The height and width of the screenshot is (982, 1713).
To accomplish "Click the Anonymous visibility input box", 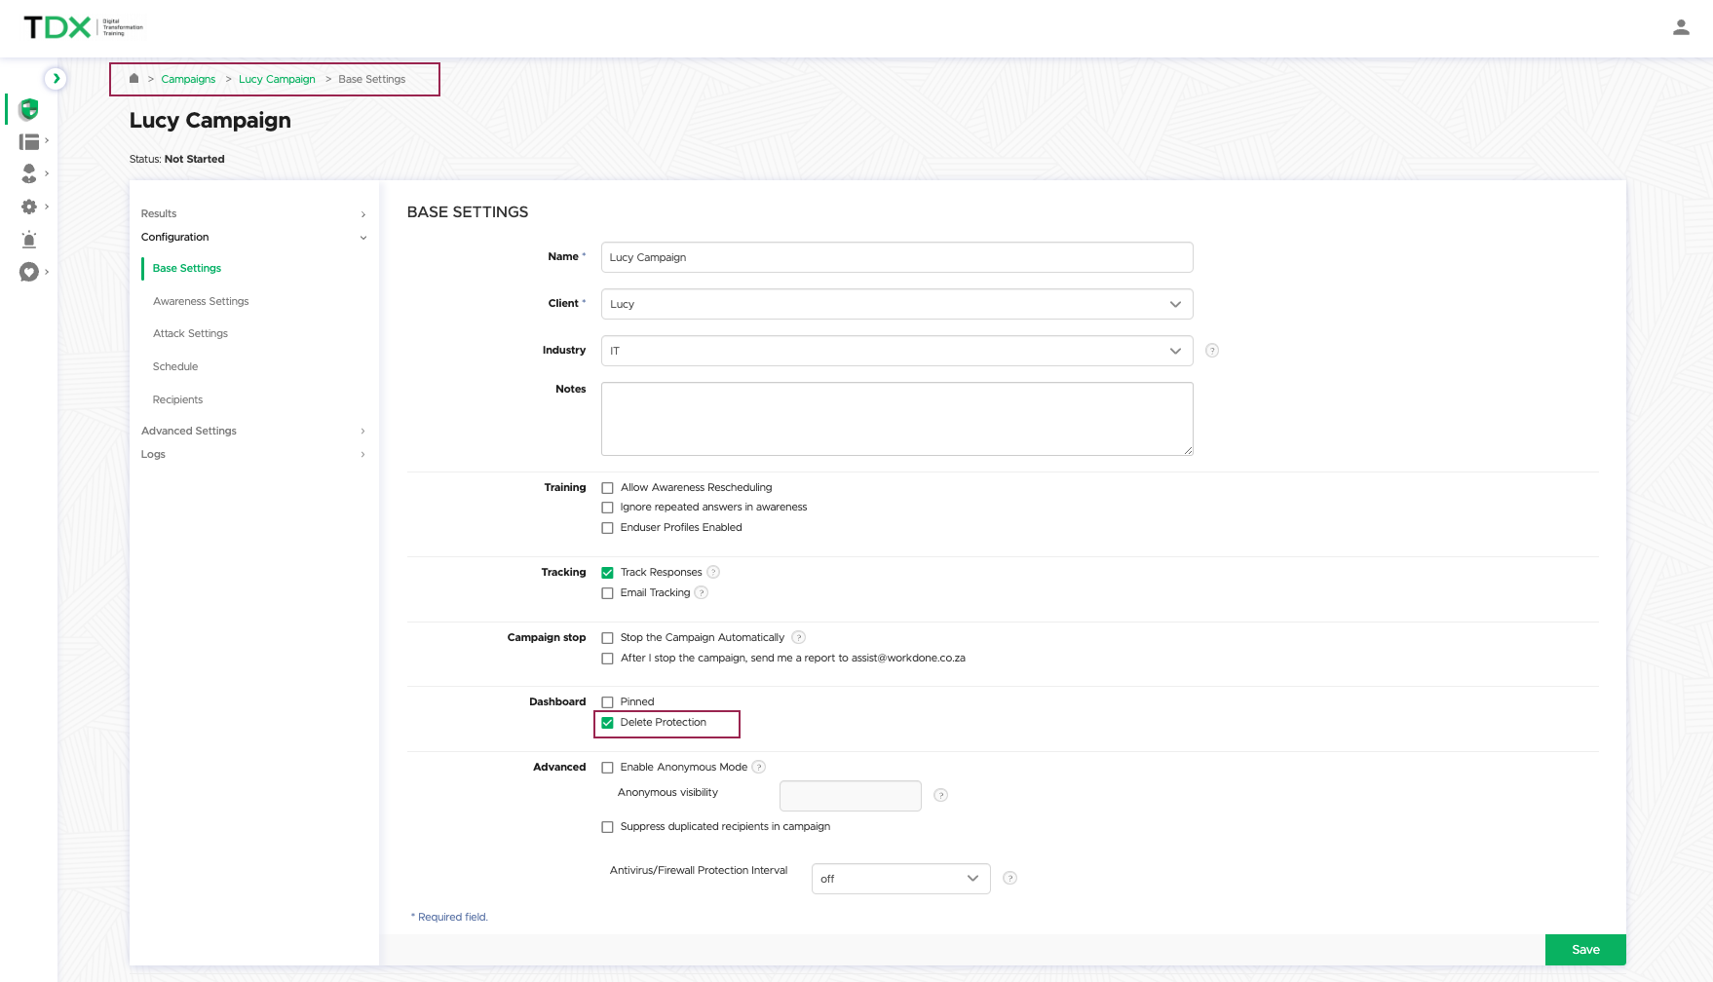I will [x=851, y=796].
